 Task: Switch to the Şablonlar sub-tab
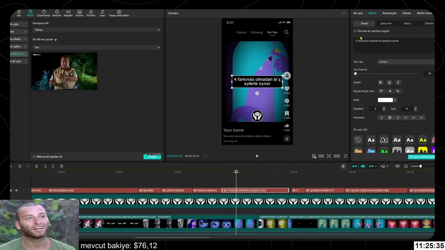(386, 23)
